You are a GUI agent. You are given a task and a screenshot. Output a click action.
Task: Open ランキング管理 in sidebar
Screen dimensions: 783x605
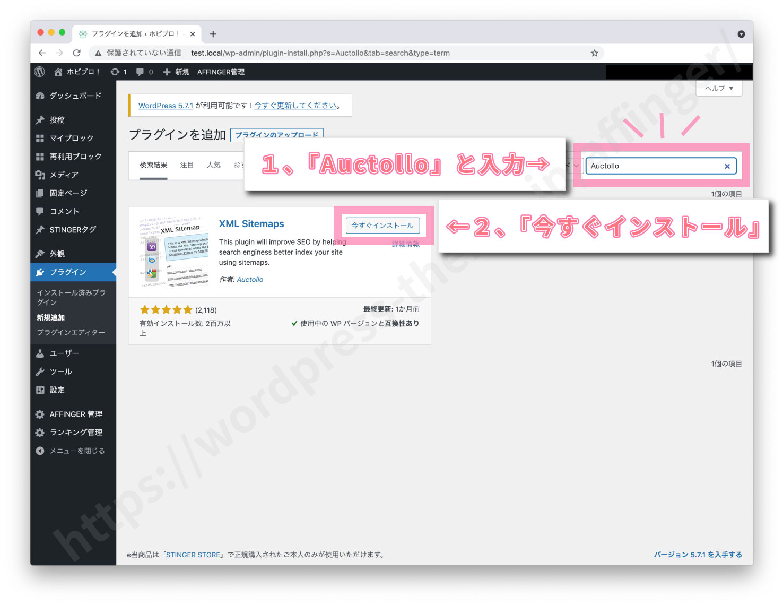coord(73,433)
